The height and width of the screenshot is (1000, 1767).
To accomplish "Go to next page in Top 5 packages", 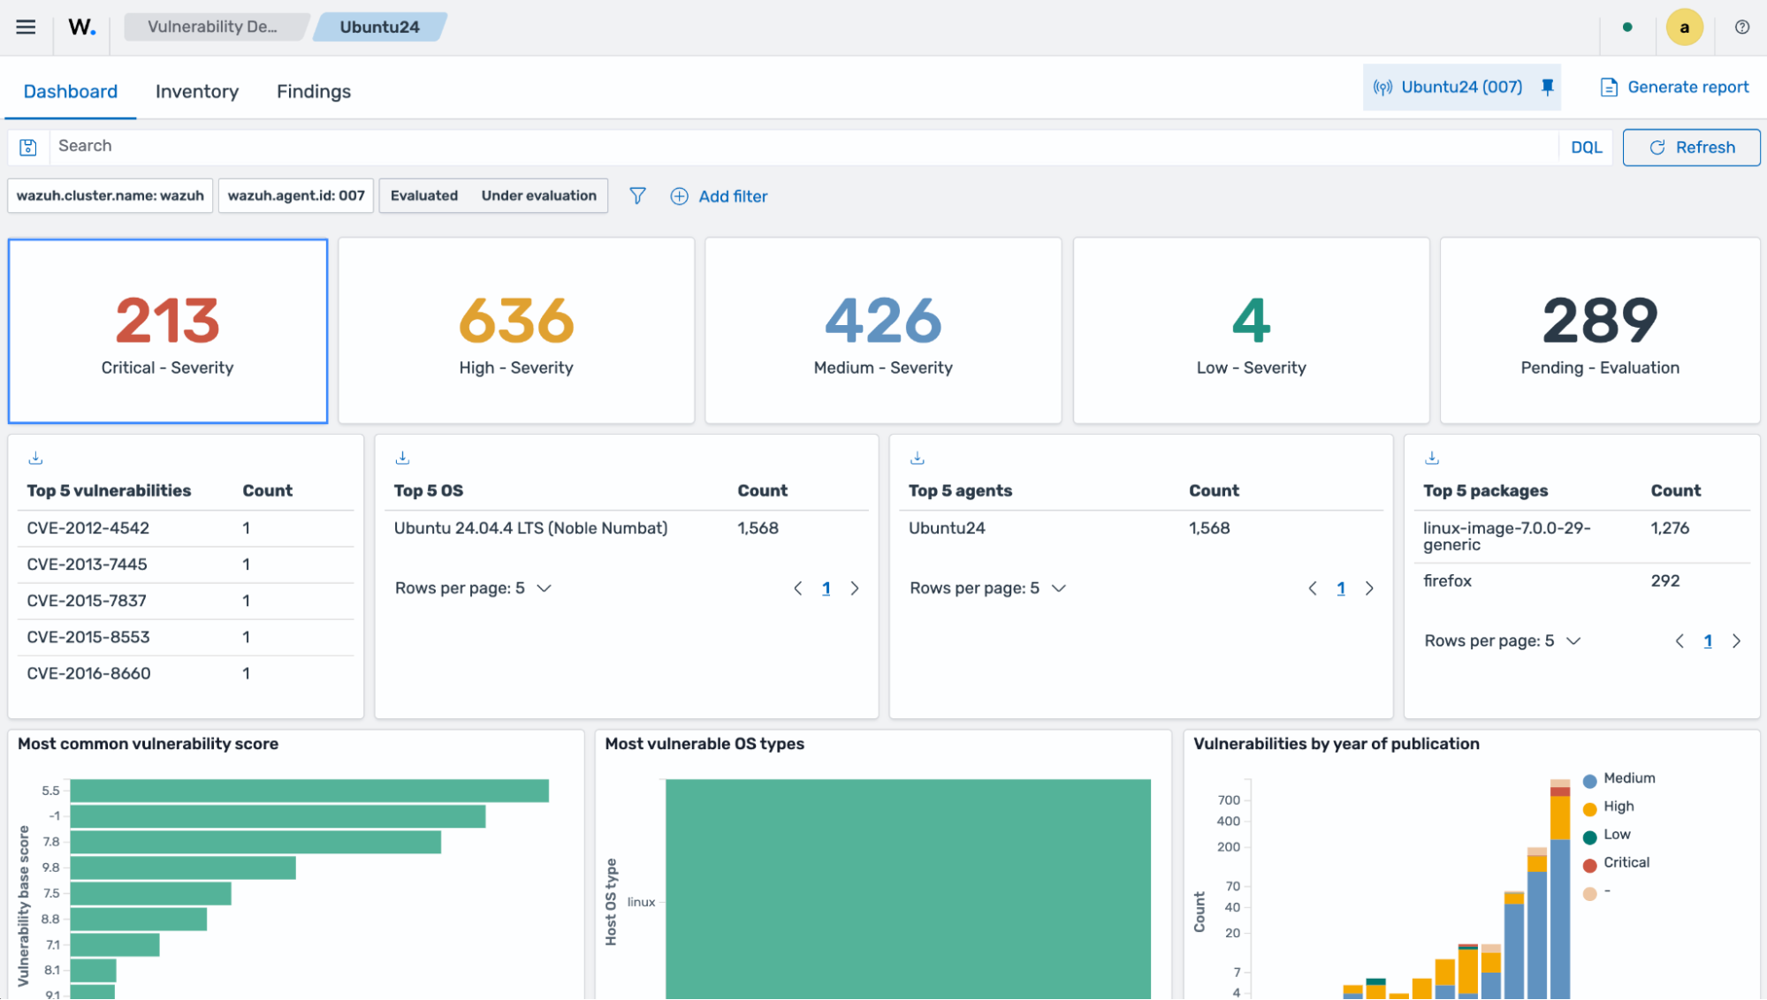I will (x=1736, y=641).
